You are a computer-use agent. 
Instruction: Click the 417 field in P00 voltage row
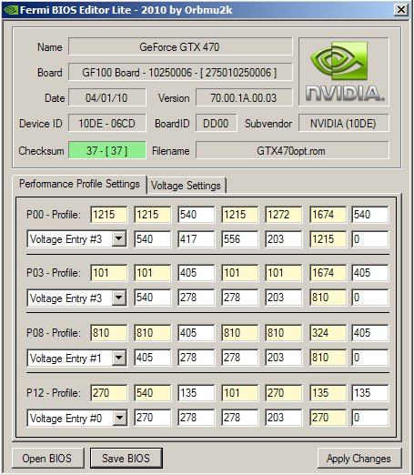tap(197, 239)
